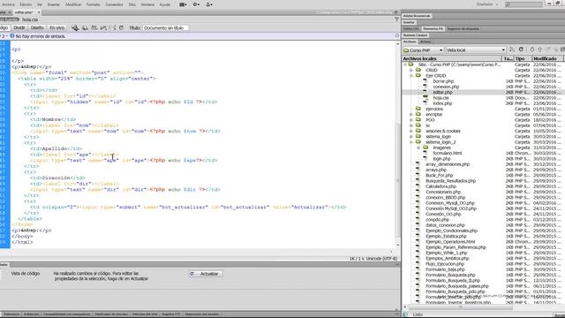565x318 pixels.
Task: Select formulario.html in file list
Action: click(448, 153)
